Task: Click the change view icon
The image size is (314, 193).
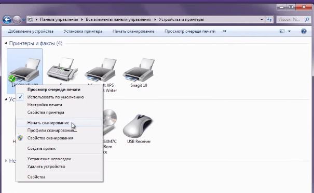Action: click(x=282, y=31)
